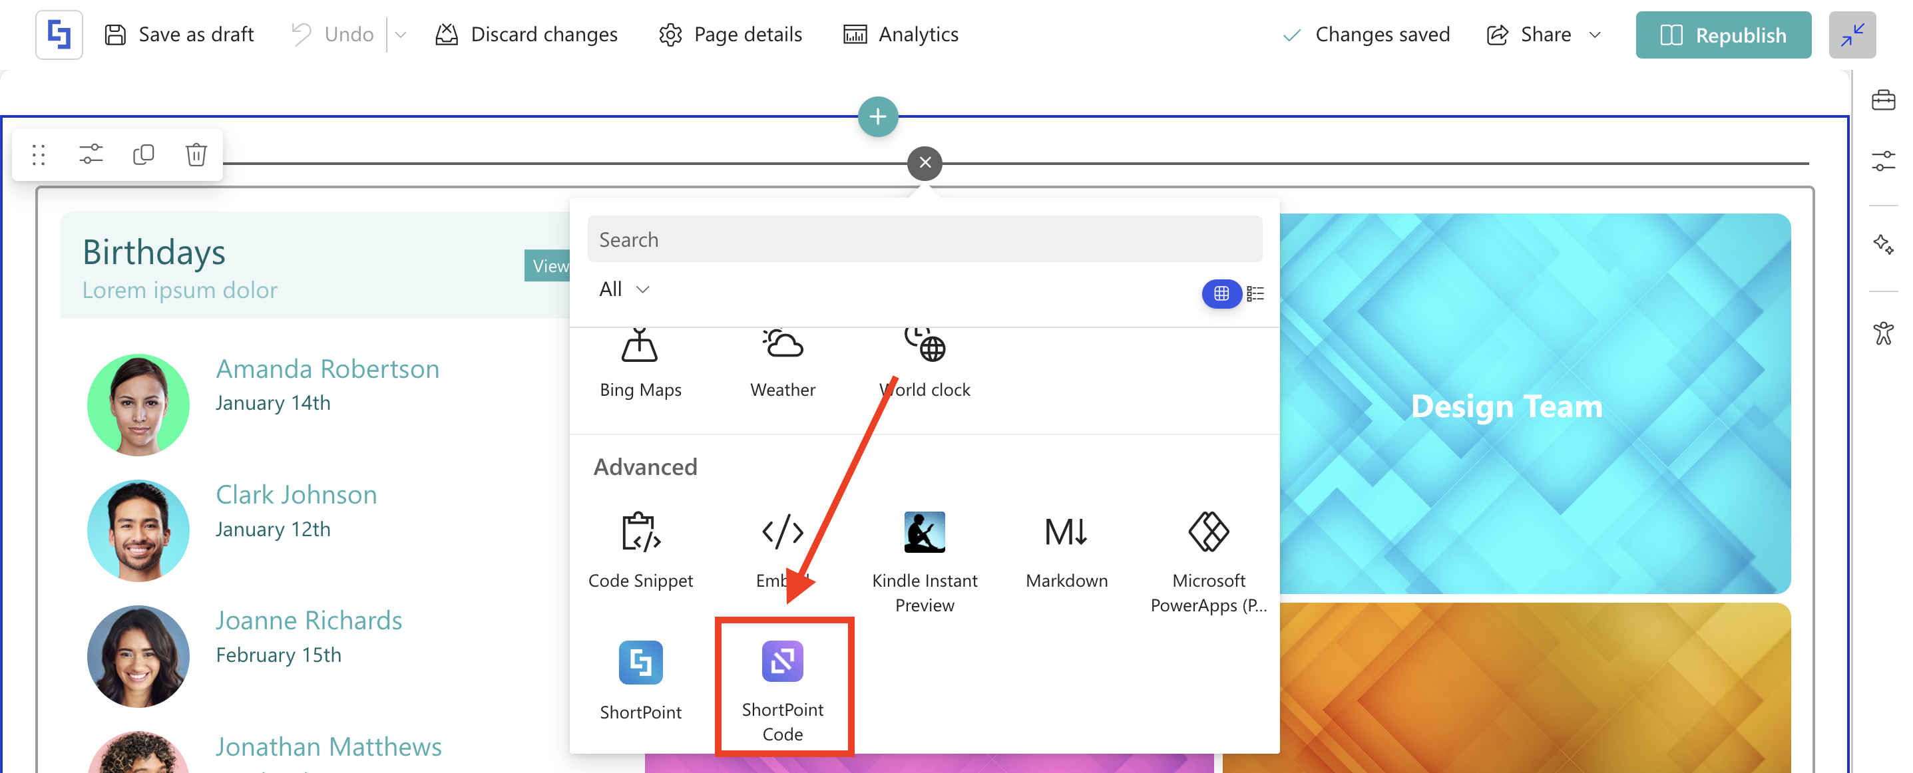Delete the section using trash icon
1913x773 pixels.
coord(196,154)
